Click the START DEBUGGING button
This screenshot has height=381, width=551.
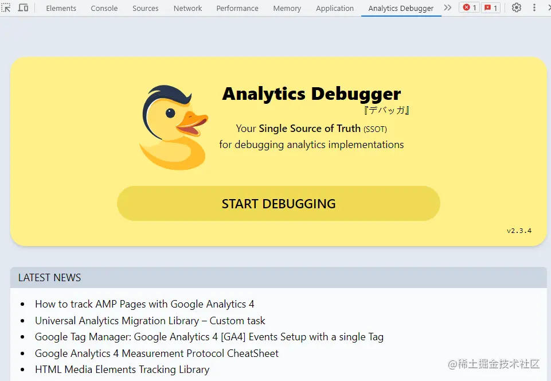(278, 203)
